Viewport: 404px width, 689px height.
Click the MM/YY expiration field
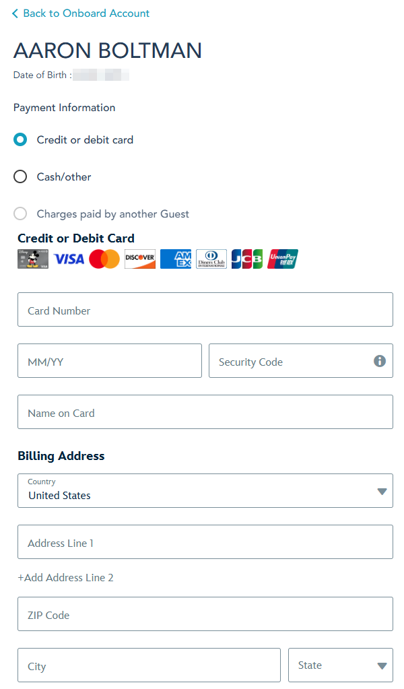109,361
